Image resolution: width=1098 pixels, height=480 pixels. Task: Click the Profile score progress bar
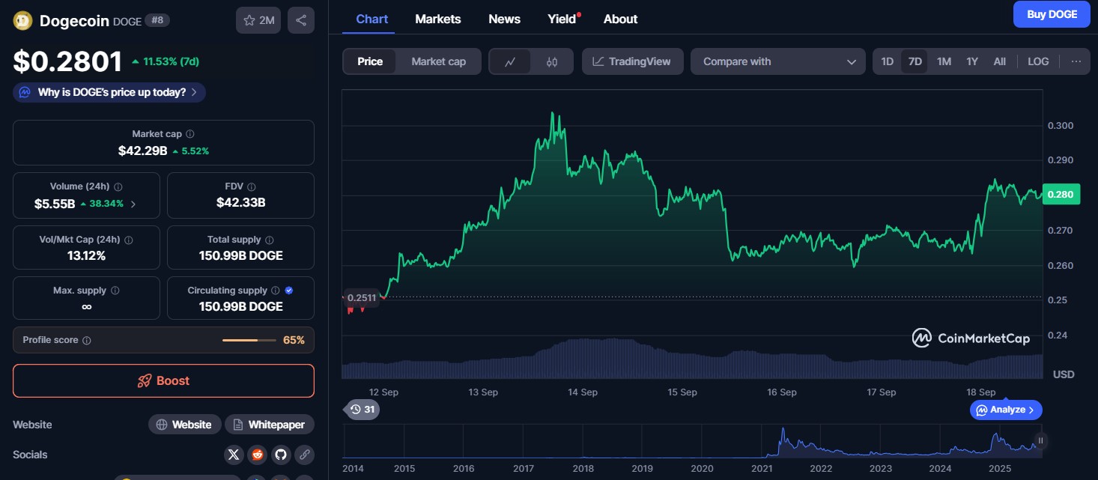[x=249, y=340]
